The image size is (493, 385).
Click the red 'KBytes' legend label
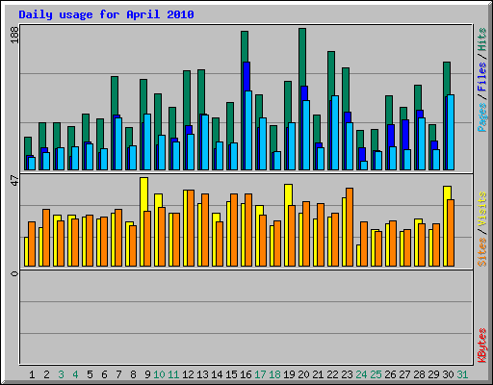482,346
